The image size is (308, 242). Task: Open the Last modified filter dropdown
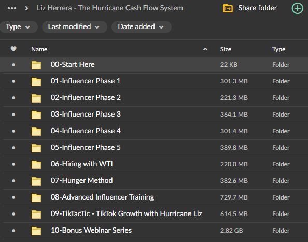point(75,27)
